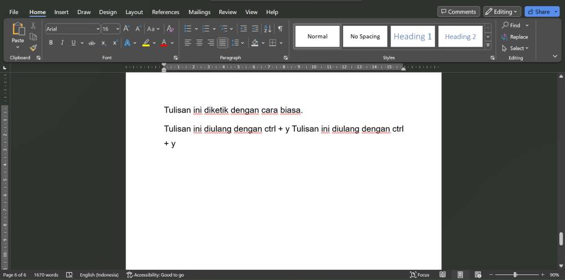Click the Grow Font size icon
The image size is (565, 280).
click(127, 29)
